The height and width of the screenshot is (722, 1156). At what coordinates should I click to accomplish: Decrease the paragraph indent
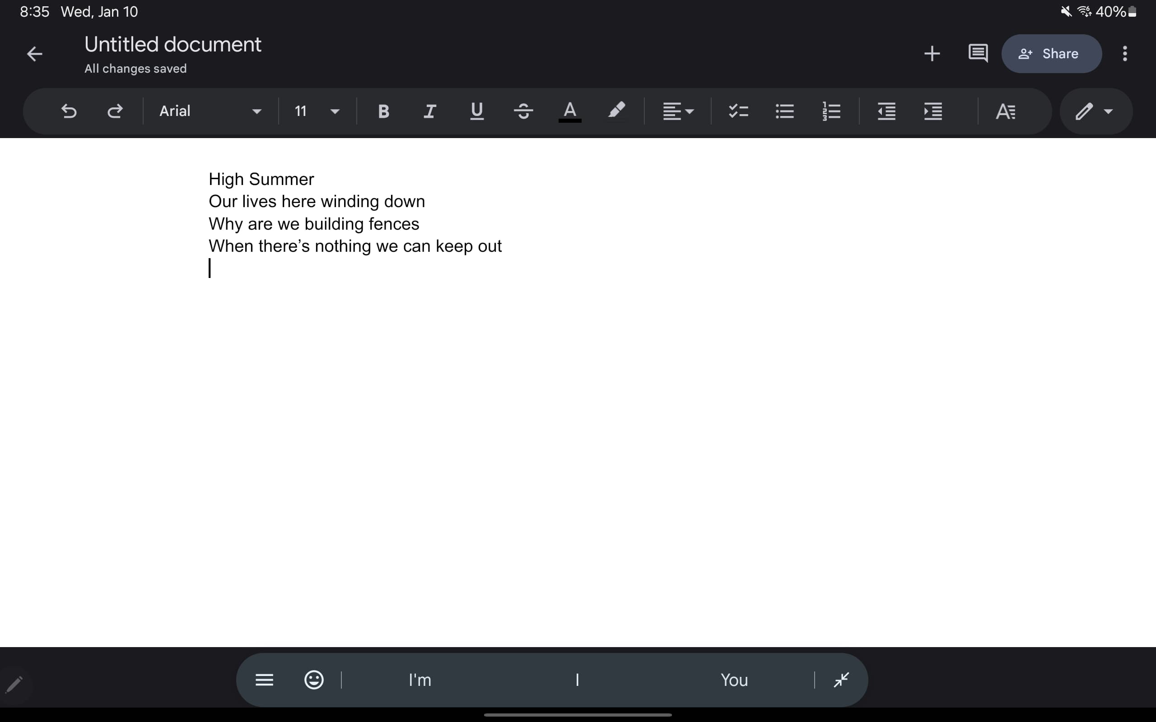[x=886, y=111]
